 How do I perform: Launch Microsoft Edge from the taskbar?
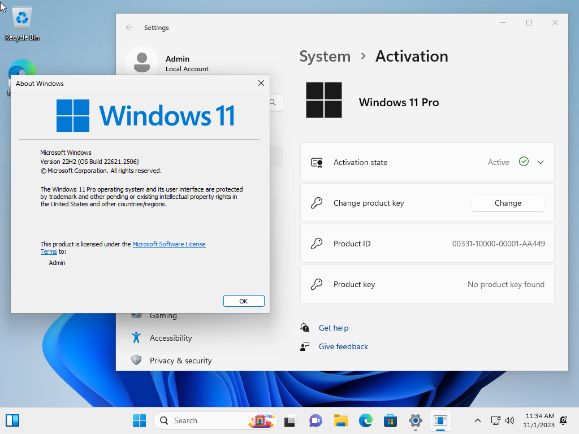(x=366, y=420)
